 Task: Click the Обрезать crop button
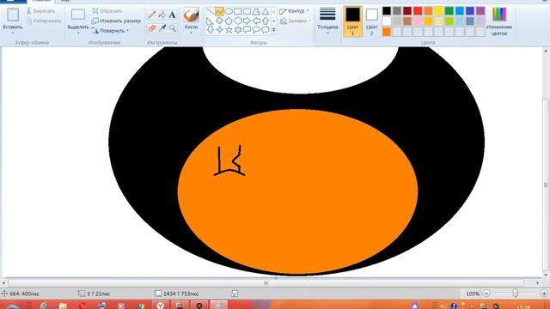pos(107,11)
